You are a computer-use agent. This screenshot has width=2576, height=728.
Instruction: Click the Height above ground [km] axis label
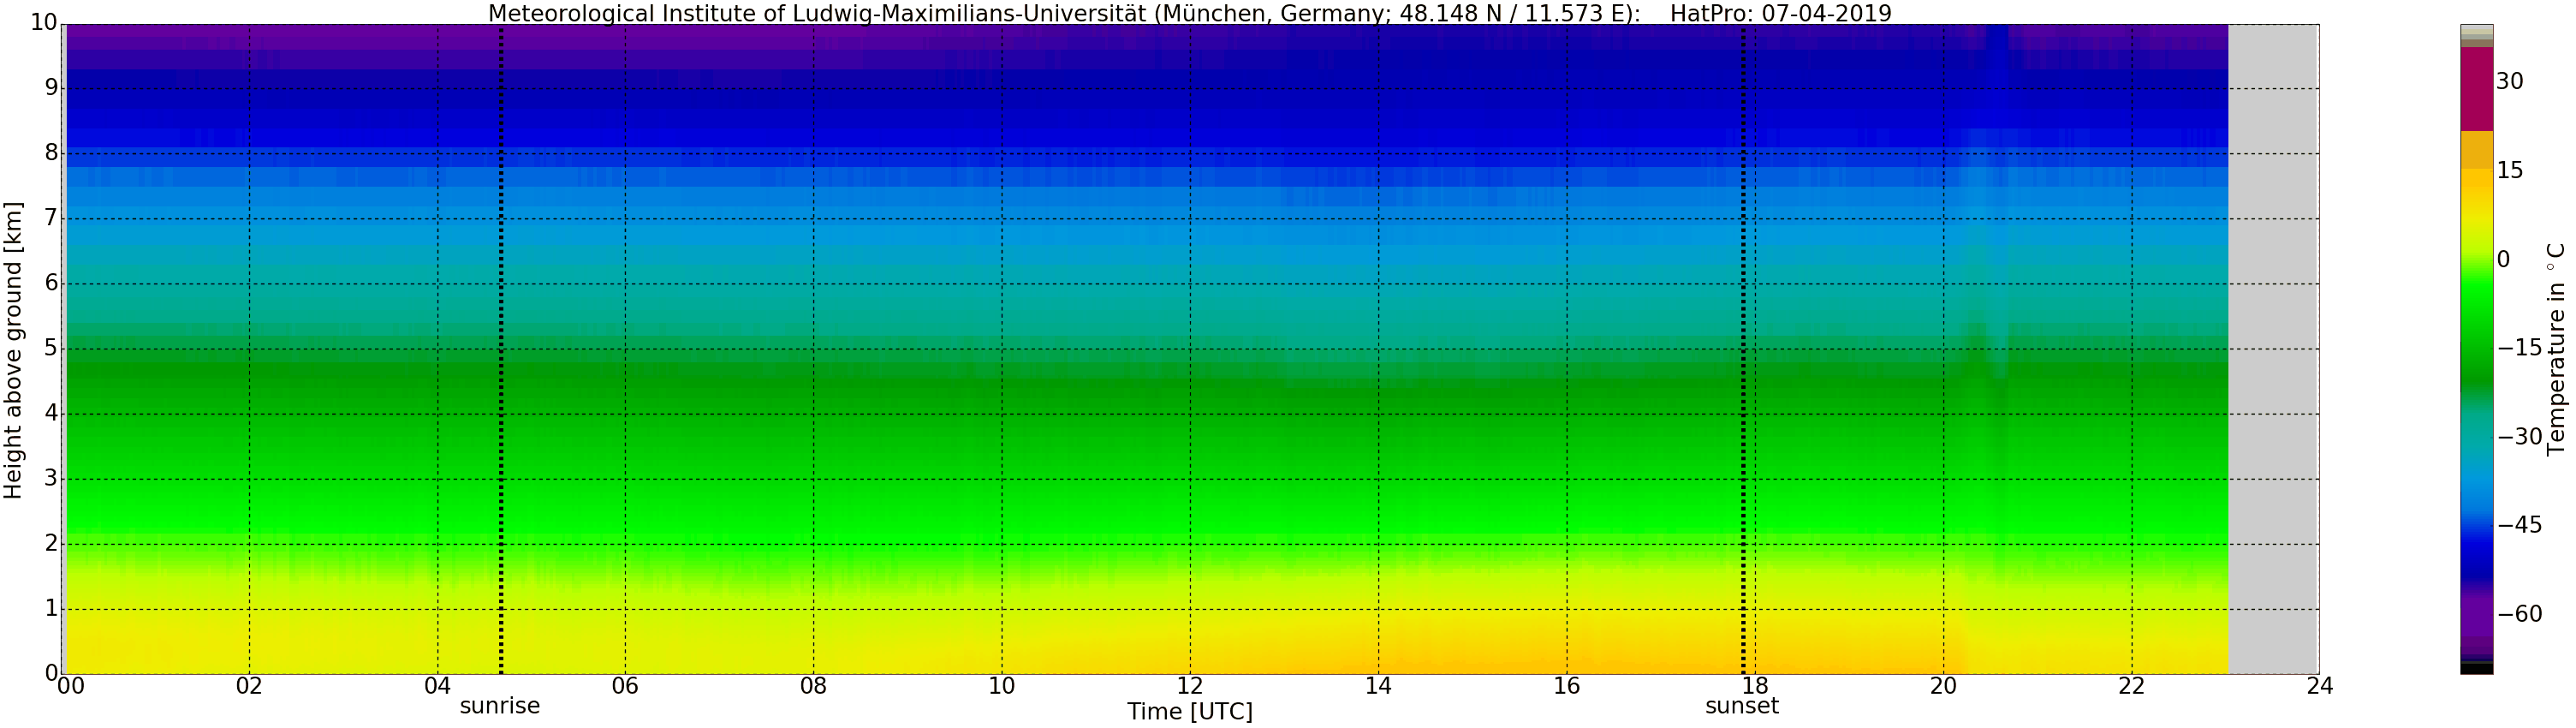(x=13, y=350)
